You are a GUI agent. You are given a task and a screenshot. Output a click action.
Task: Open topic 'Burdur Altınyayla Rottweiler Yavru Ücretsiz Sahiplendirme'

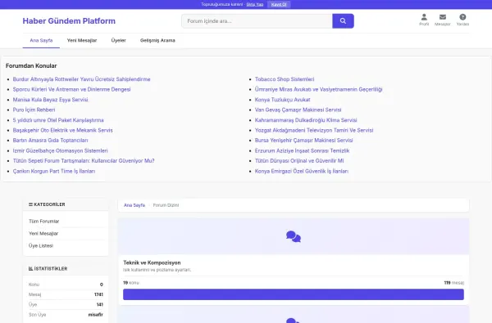click(81, 79)
